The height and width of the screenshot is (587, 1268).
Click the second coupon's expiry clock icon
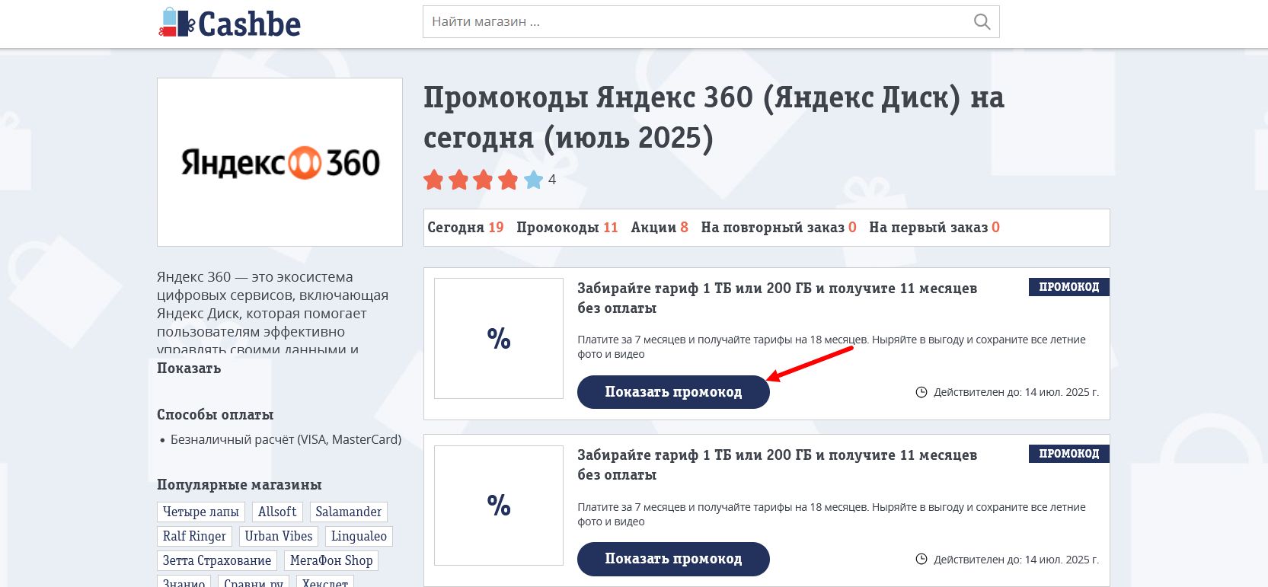click(x=921, y=560)
